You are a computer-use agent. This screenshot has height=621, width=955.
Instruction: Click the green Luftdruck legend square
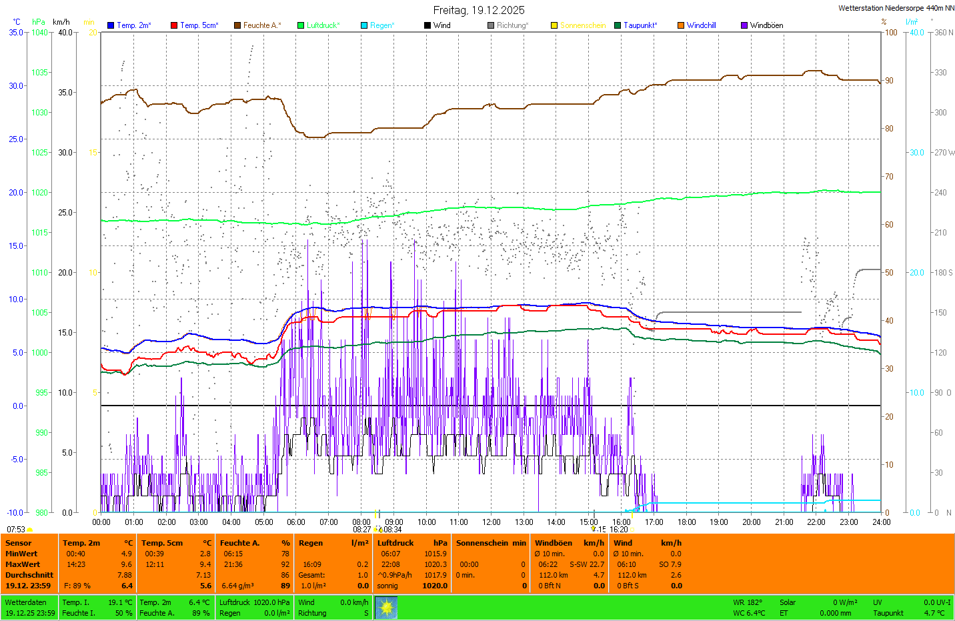[x=301, y=25]
